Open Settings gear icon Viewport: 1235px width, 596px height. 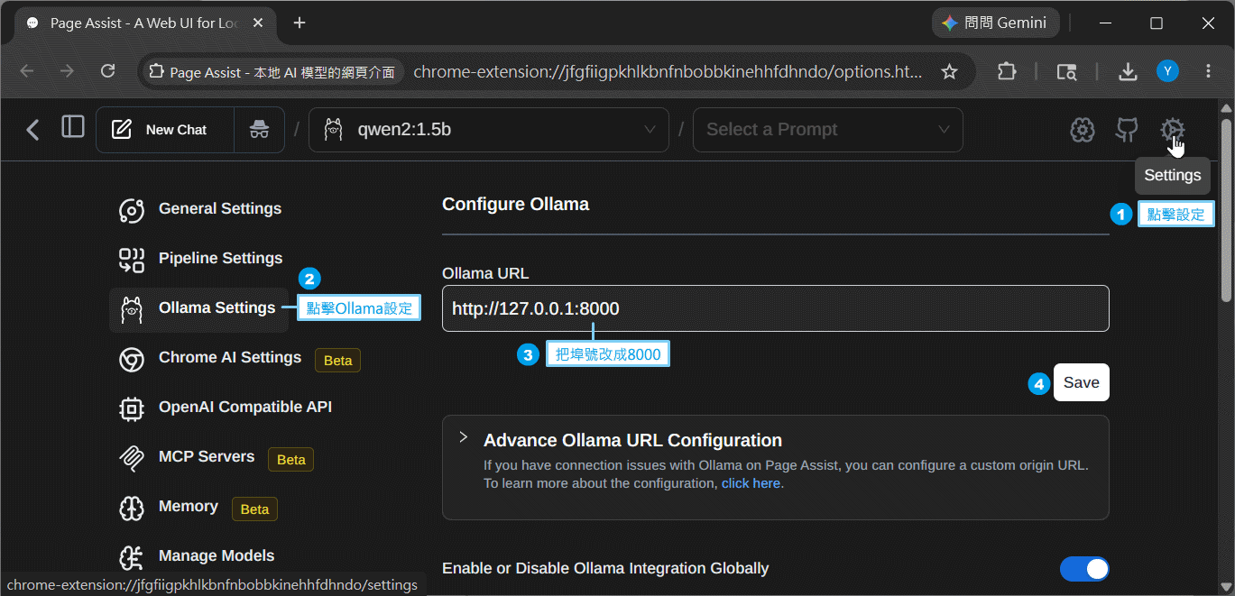[1172, 130]
